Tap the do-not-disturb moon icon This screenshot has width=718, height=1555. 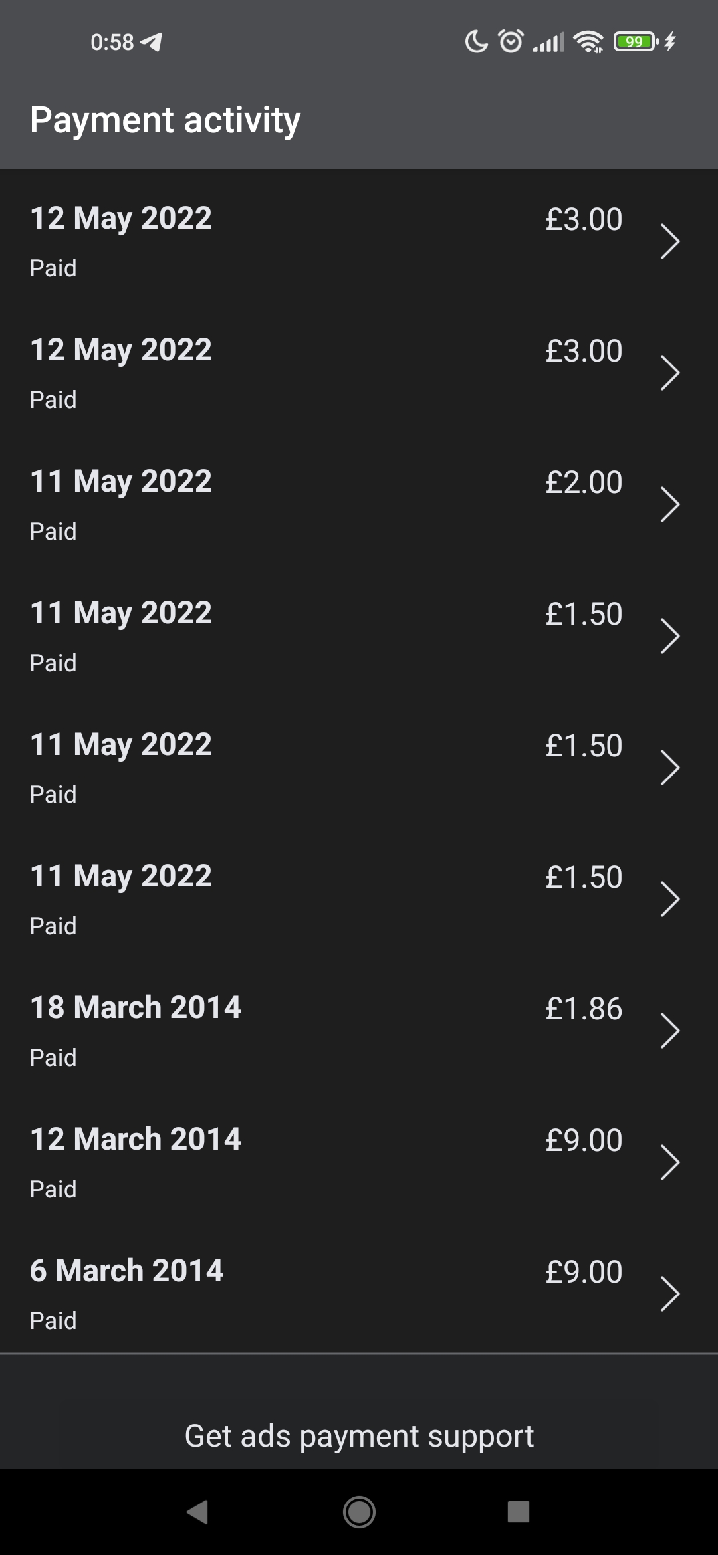476,42
